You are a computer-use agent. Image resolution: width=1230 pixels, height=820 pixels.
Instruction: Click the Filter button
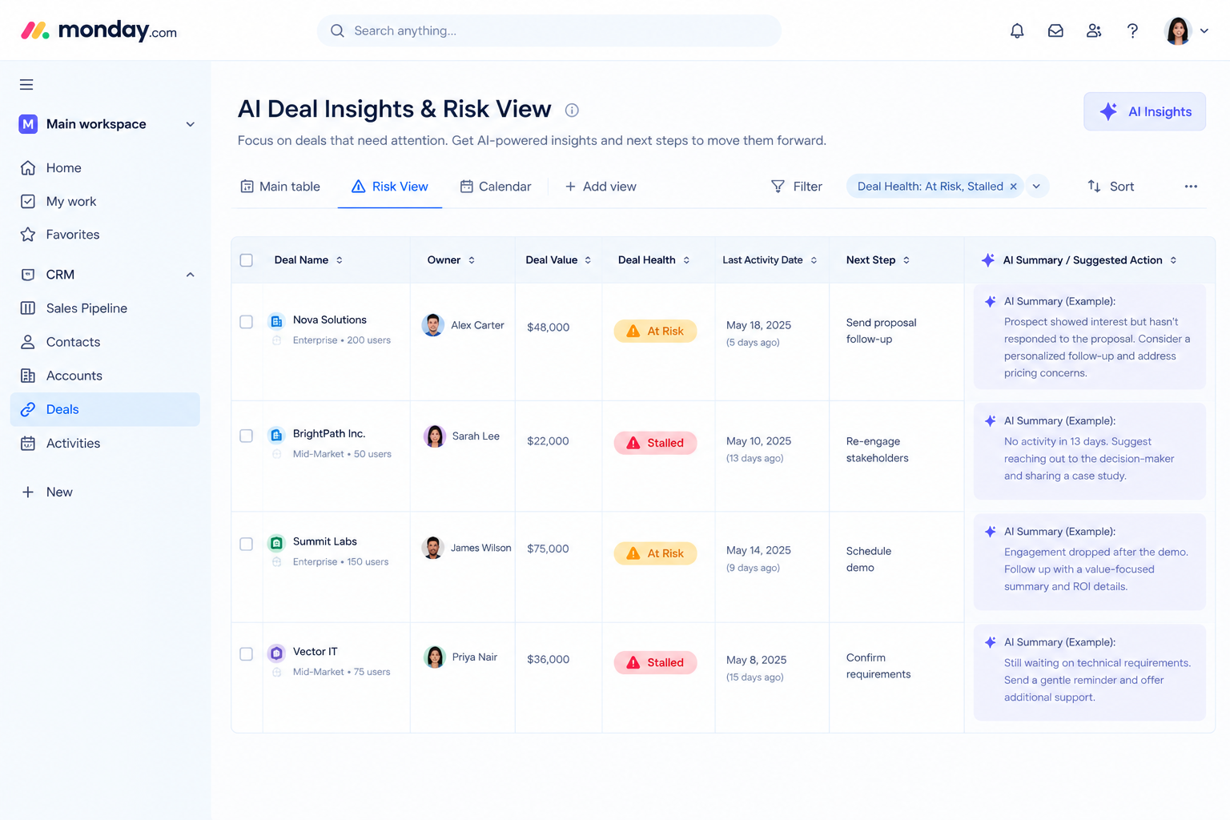tap(797, 187)
